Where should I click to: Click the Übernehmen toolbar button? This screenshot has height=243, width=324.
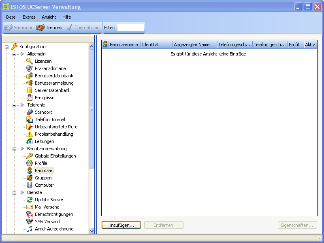(83, 28)
